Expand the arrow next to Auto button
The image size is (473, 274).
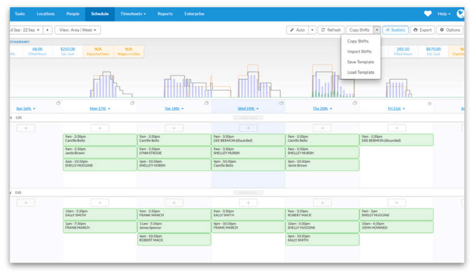(312, 30)
